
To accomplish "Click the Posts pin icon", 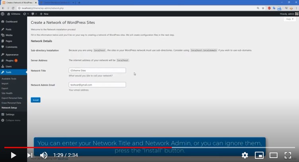I will (3, 29).
